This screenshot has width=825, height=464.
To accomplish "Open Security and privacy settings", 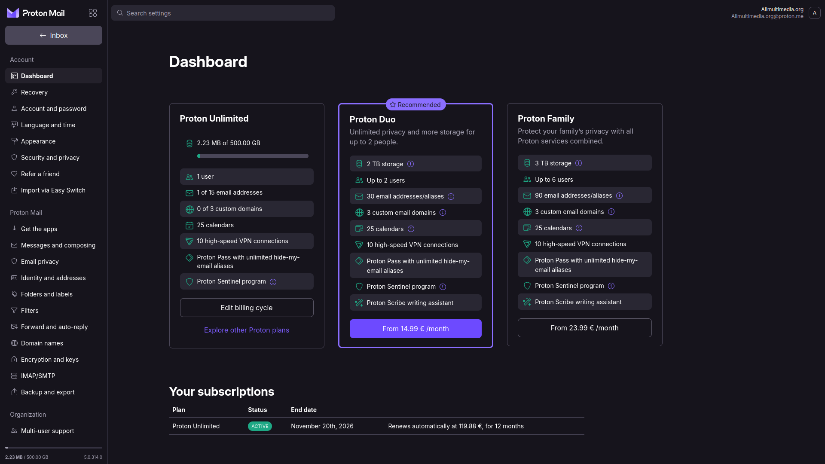I will 50,158.
